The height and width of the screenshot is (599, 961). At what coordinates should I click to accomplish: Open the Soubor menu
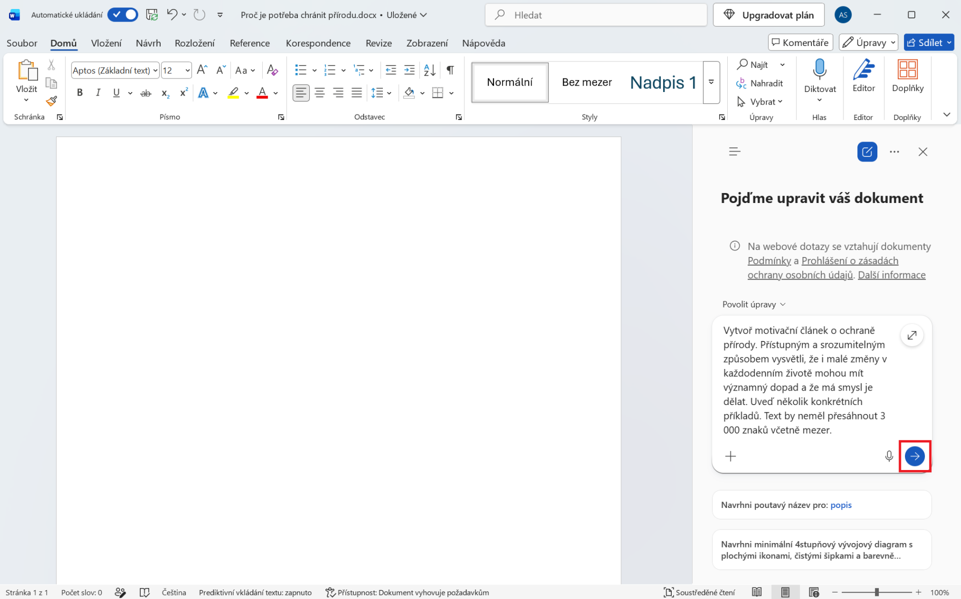pos(22,43)
